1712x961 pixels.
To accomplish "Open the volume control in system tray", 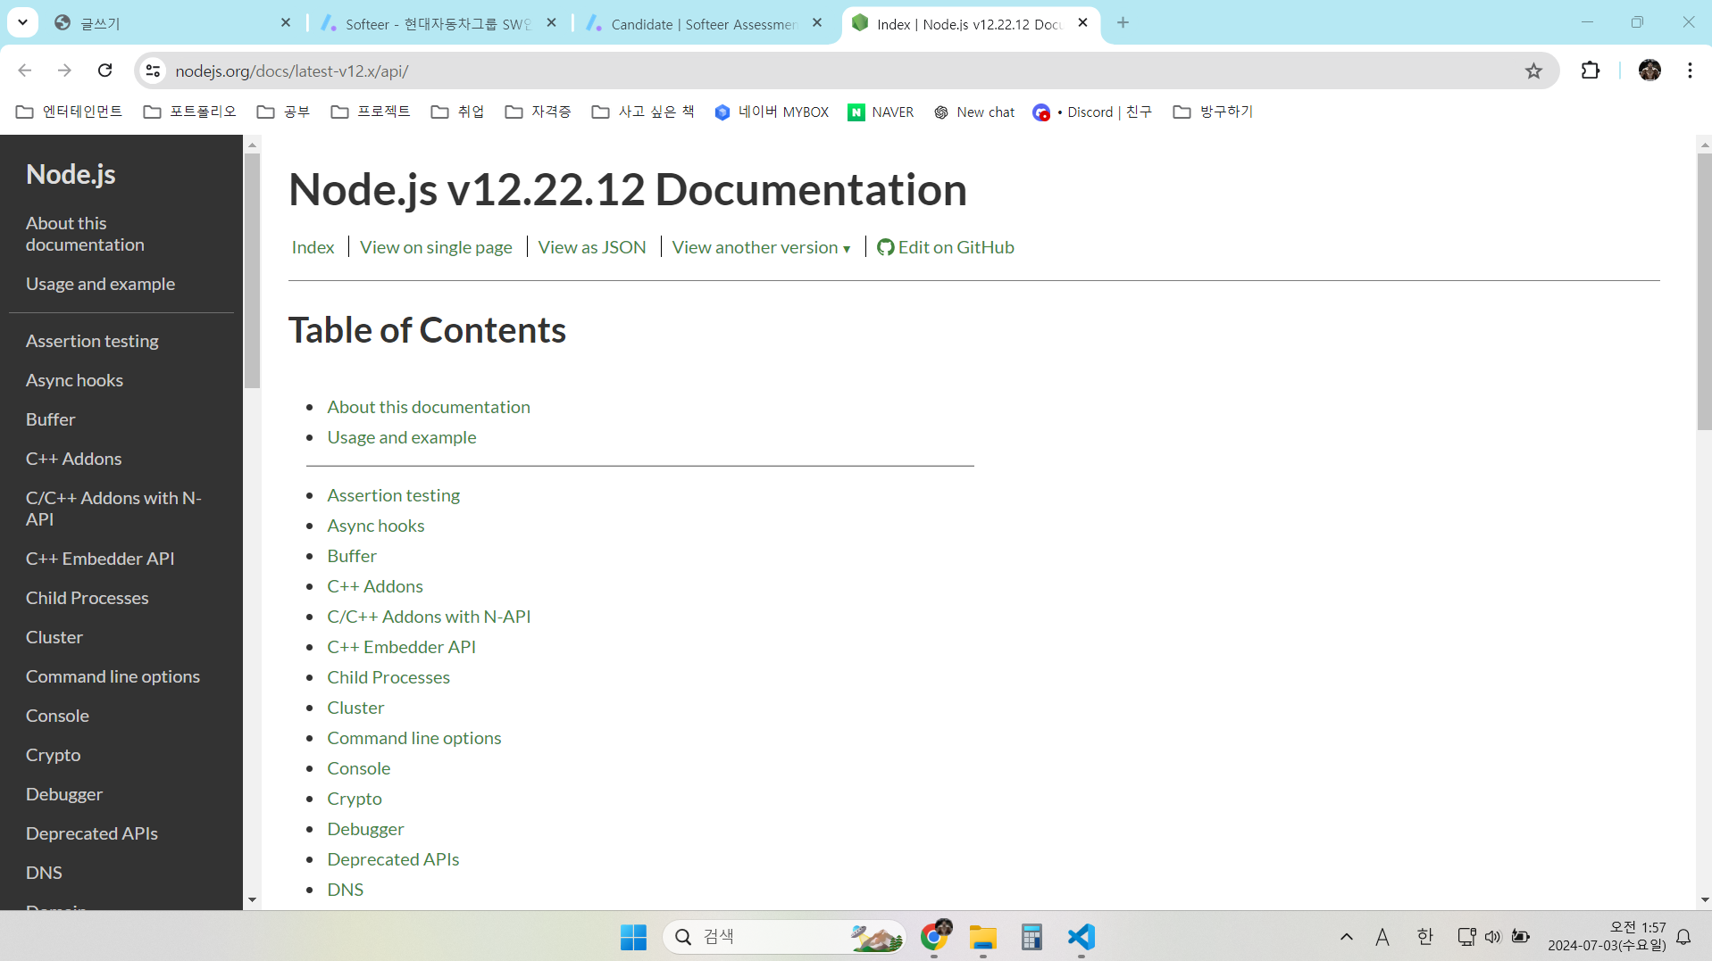I will [x=1492, y=937].
